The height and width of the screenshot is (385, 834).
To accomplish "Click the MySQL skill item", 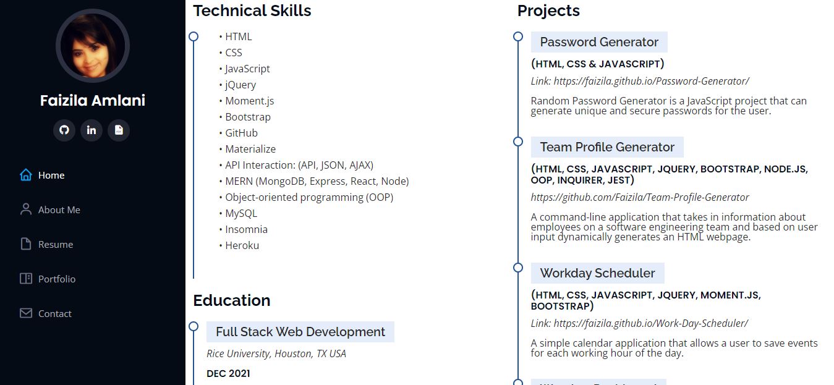I will coord(241,213).
